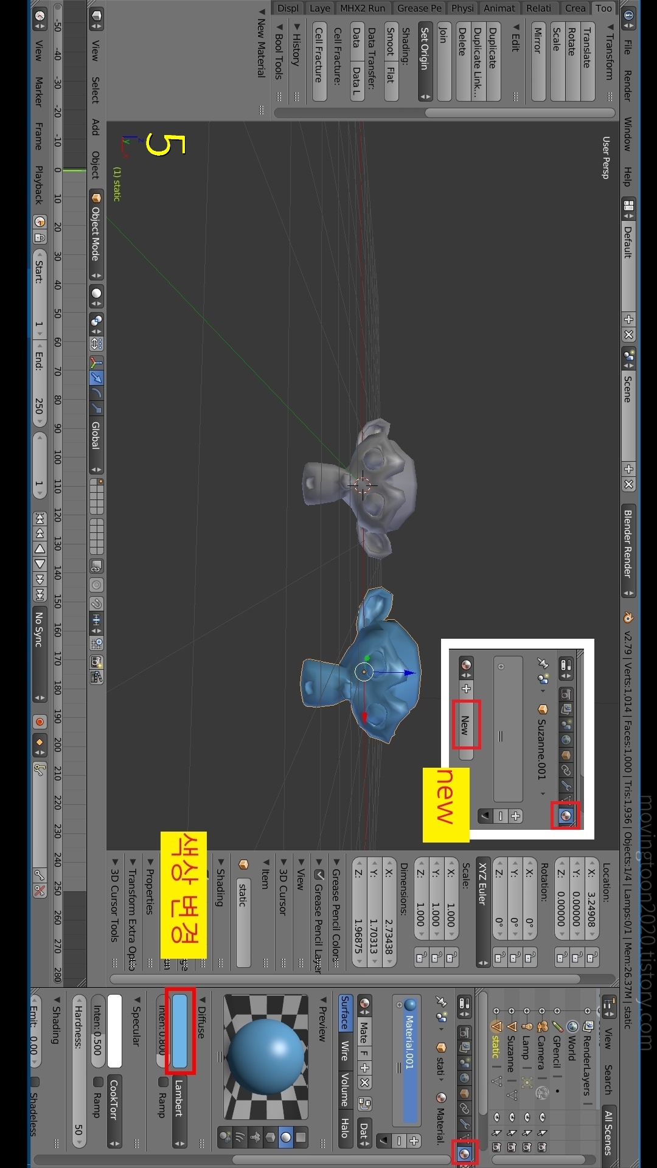Toggle the snap magnet icon
Screen dimensions: 657x1168
pos(96,603)
